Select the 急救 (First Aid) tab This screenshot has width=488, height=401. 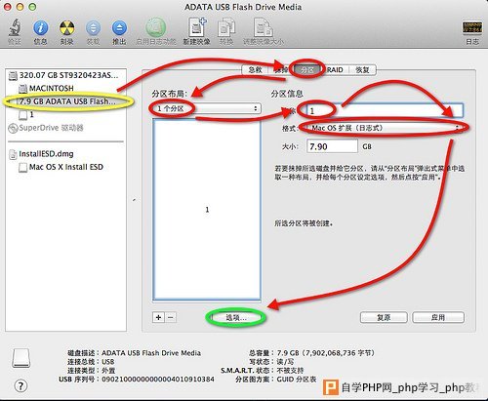(x=255, y=69)
